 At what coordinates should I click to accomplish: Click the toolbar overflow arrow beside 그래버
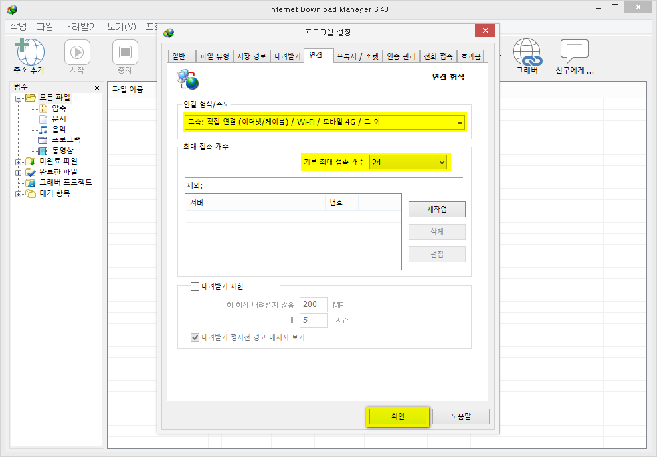499,56
